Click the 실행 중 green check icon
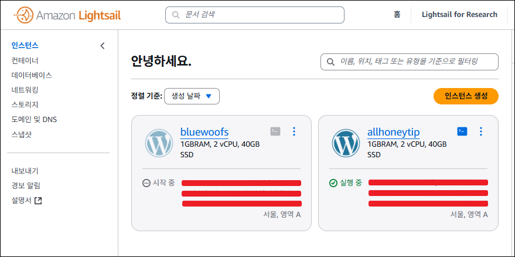Screen dimensions: 515x257 click(x=333, y=183)
